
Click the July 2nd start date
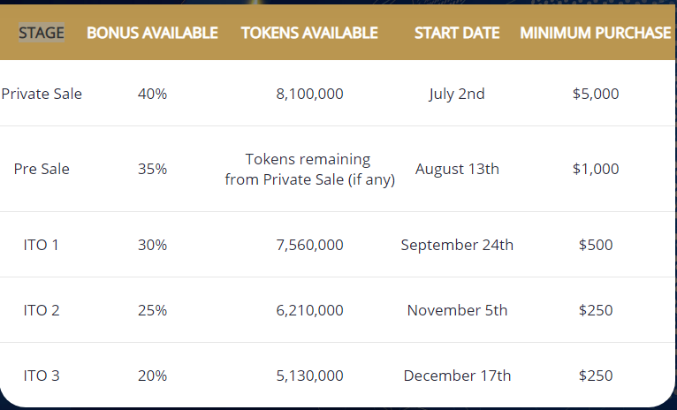tap(457, 94)
